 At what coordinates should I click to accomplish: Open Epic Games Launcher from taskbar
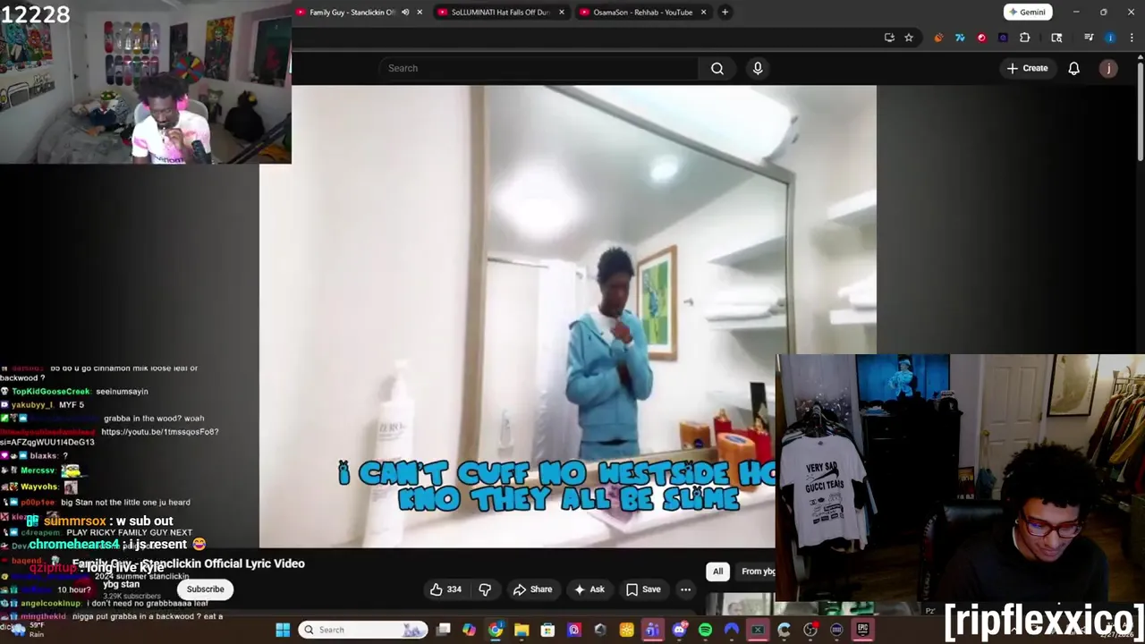862,630
